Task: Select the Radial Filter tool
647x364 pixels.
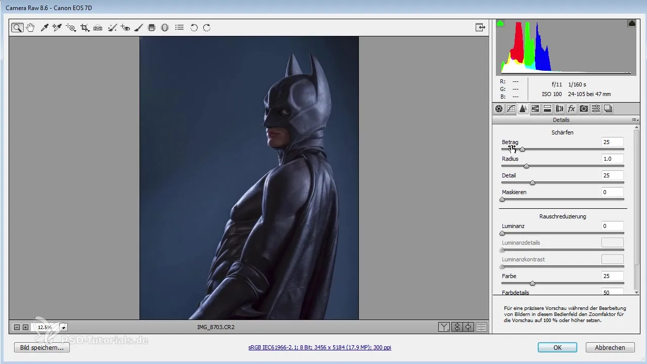Action: 164,28
